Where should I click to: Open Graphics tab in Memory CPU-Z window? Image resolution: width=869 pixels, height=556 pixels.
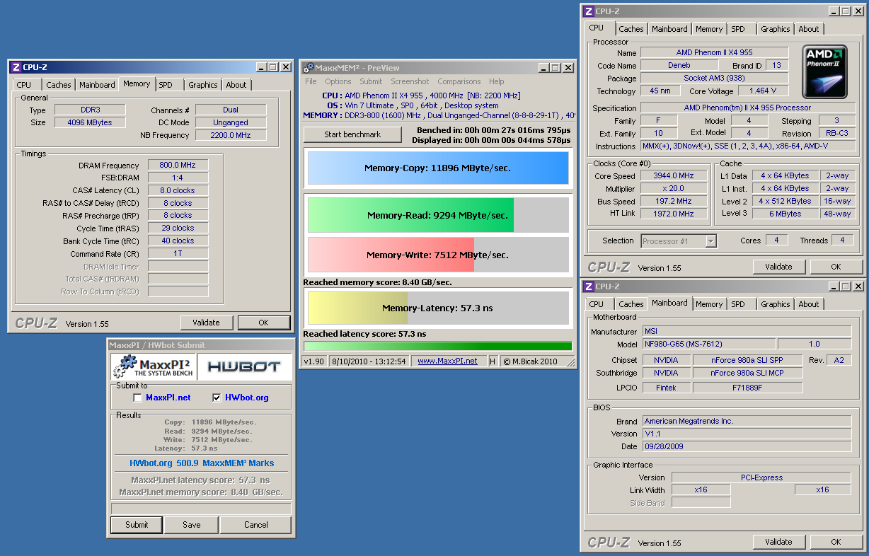(x=202, y=85)
